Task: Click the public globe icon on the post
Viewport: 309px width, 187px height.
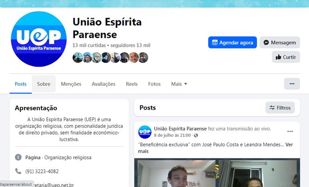Action: (x=196, y=136)
